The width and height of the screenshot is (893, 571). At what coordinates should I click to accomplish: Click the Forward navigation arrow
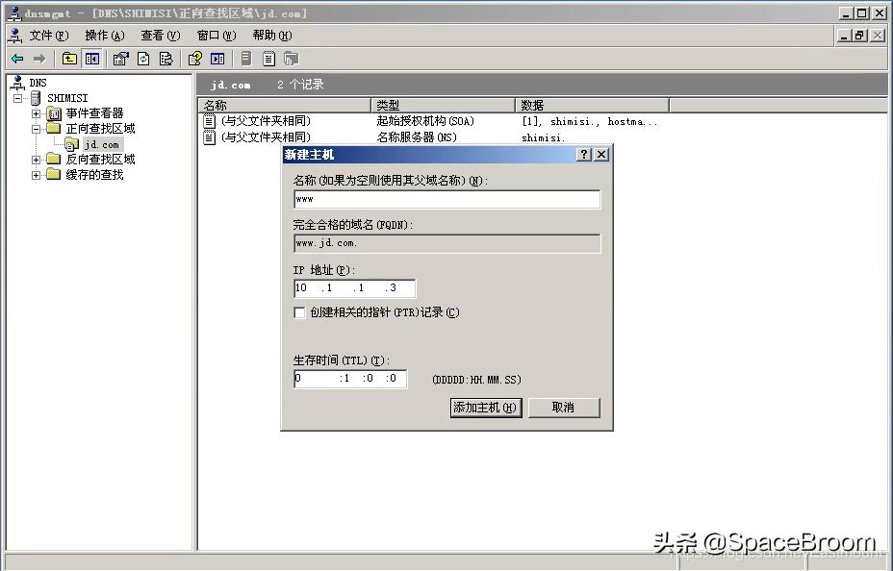click(39, 58)
